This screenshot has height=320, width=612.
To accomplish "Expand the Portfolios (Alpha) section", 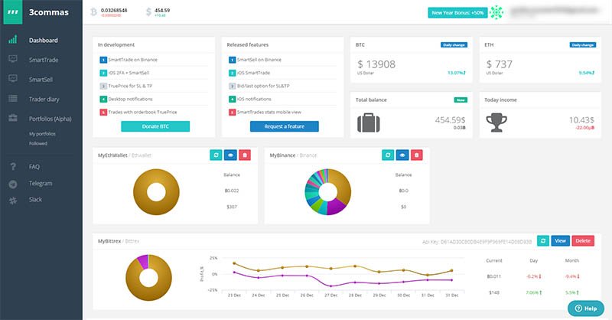I will (50, 119).
